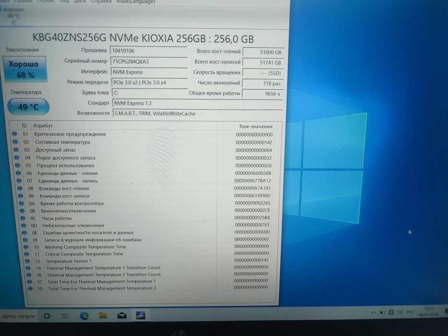Click status dot for Команды хост-записи

click(x=21, y=196)
